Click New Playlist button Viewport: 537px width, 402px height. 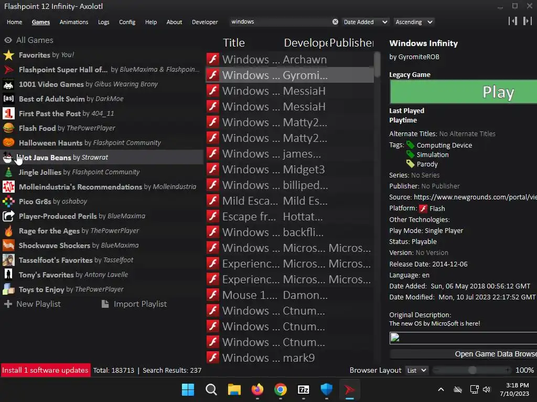coord(33,304)
